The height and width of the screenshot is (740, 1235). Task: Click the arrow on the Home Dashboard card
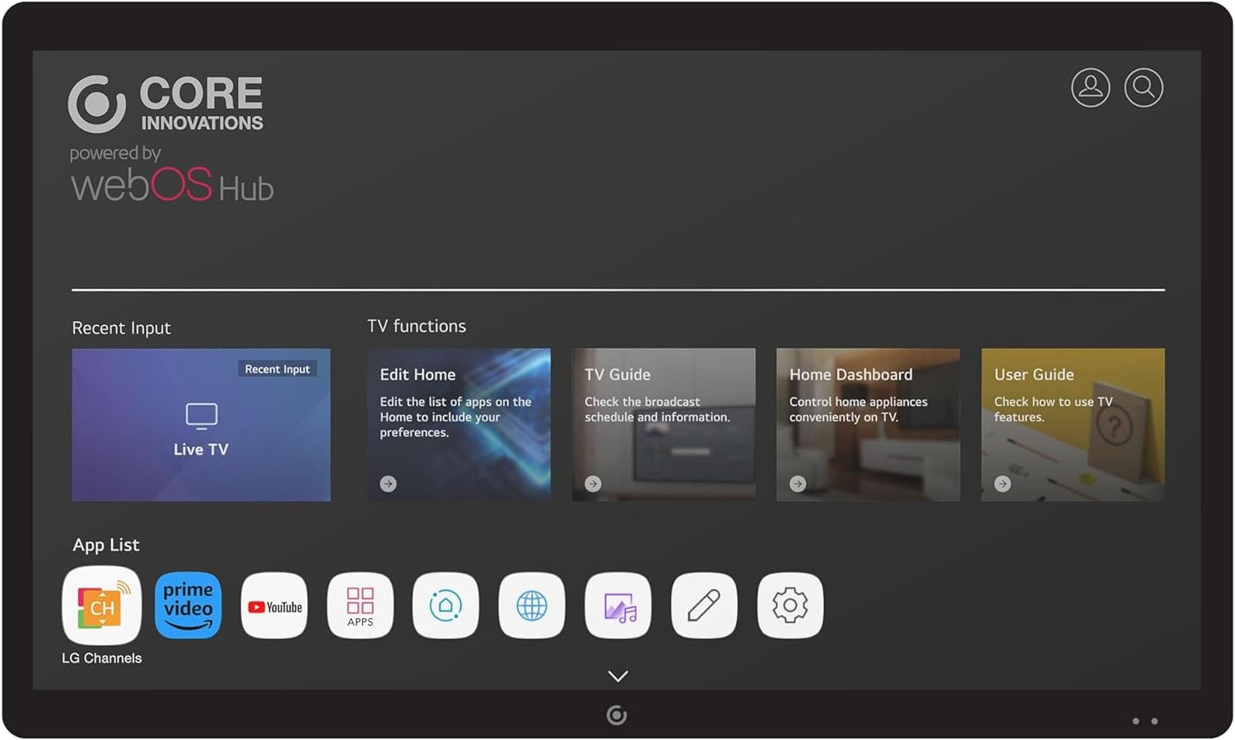798,484
